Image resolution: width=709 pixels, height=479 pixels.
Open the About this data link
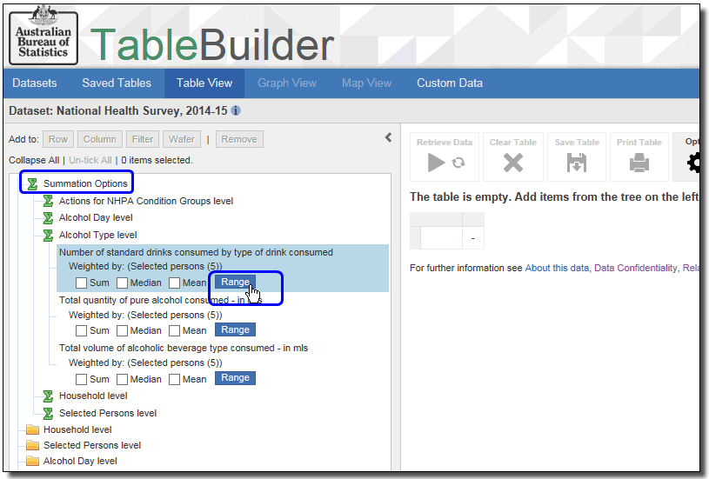point(557,269)
